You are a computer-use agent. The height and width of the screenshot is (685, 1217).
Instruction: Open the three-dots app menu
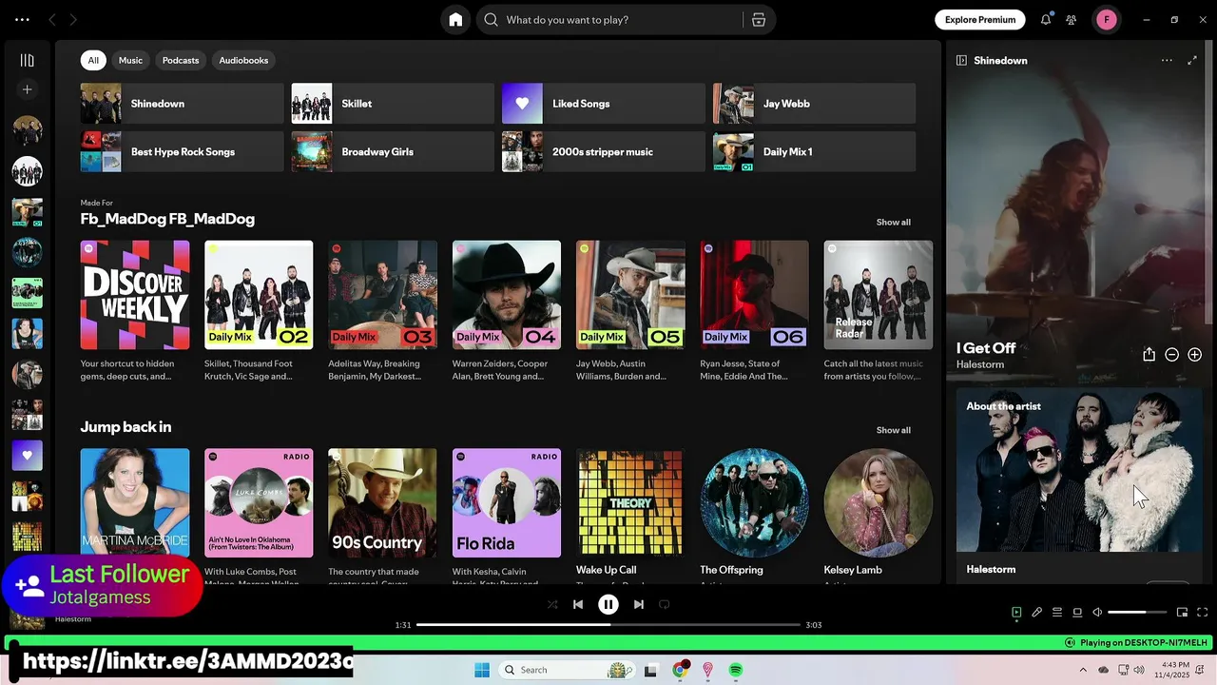coord(22,20)
